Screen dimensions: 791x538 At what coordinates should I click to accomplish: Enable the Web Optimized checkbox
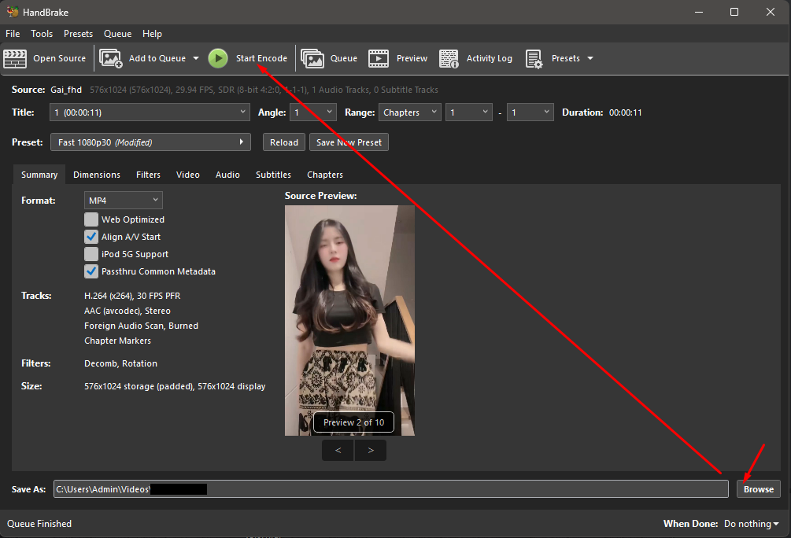tap(91, 219)
